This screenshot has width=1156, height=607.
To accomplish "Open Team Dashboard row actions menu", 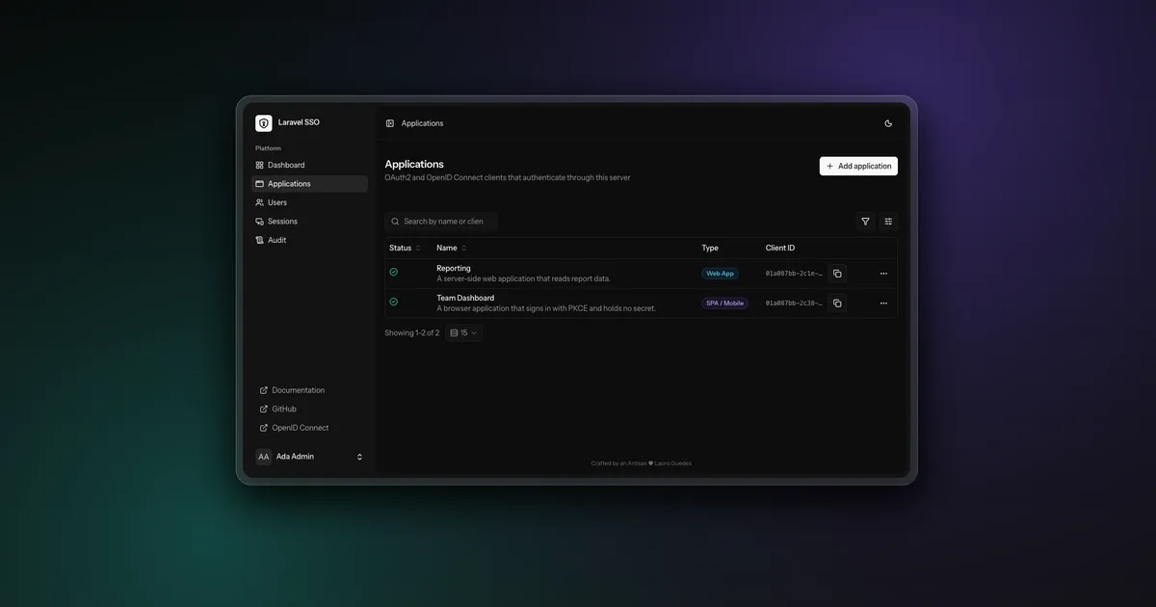I will click(x=883, y=303).
